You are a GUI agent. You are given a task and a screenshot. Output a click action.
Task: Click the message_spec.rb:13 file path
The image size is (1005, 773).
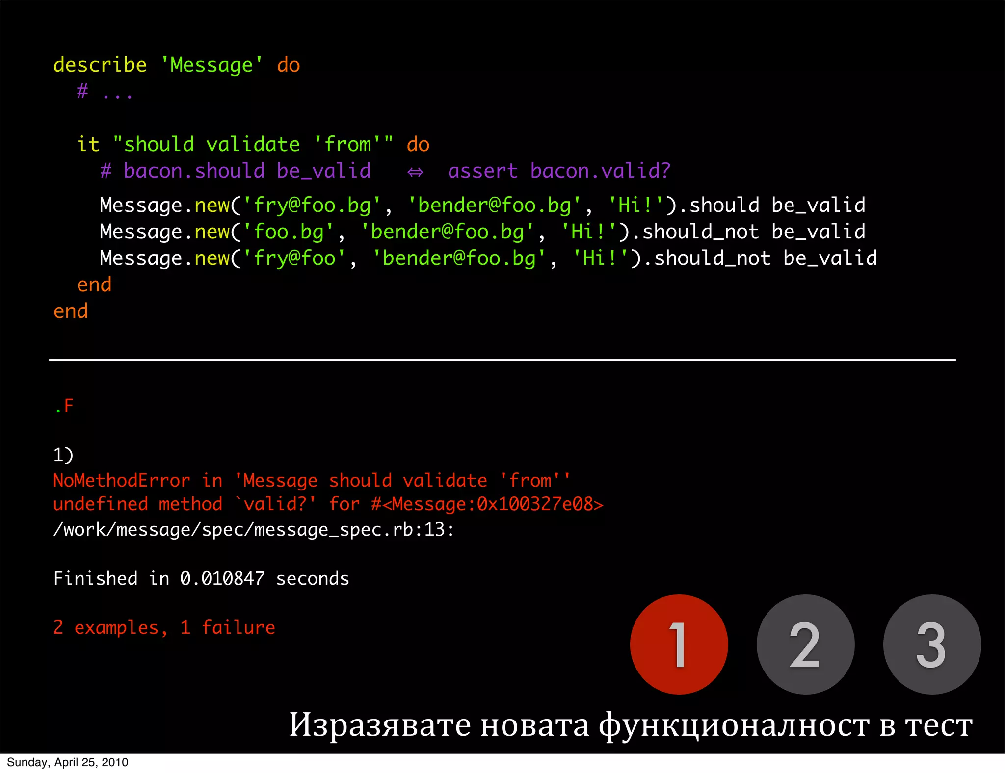[x=254, y=529]
